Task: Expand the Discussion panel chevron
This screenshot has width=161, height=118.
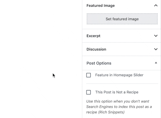Action: tap(156, 49)
